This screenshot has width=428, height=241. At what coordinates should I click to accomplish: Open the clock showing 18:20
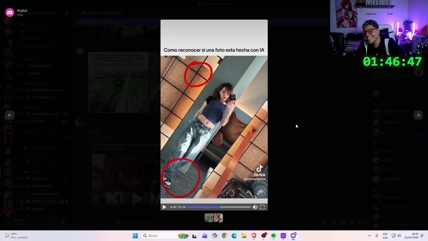click(411, 236)
